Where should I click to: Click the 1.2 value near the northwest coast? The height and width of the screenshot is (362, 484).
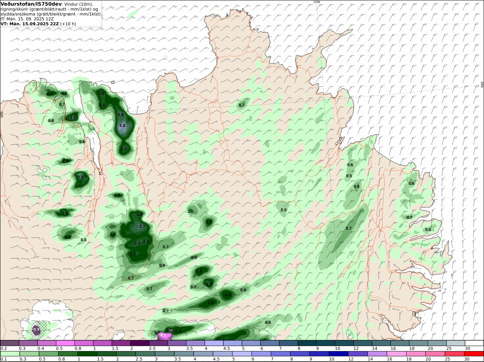coord(64,93)
